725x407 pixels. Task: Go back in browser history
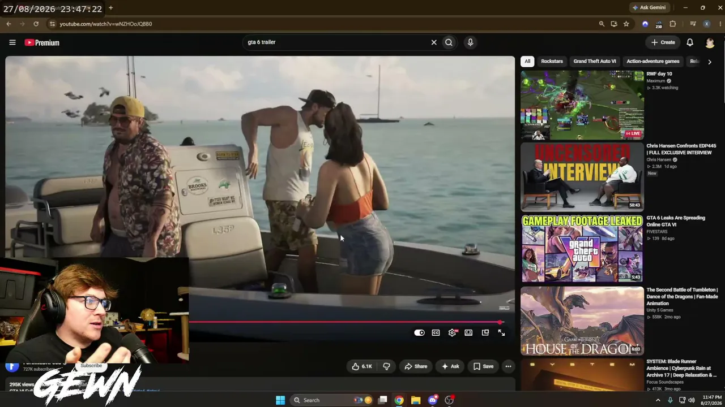[x=8, y=24]
